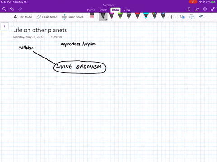Click the LIVING ORGANISM bubble
Image resolution: width=217 pixels, height=162 pixels.
coord(80,67)
